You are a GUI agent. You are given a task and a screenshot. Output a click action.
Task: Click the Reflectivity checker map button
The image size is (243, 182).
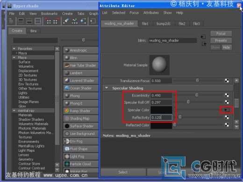(227, 117)
